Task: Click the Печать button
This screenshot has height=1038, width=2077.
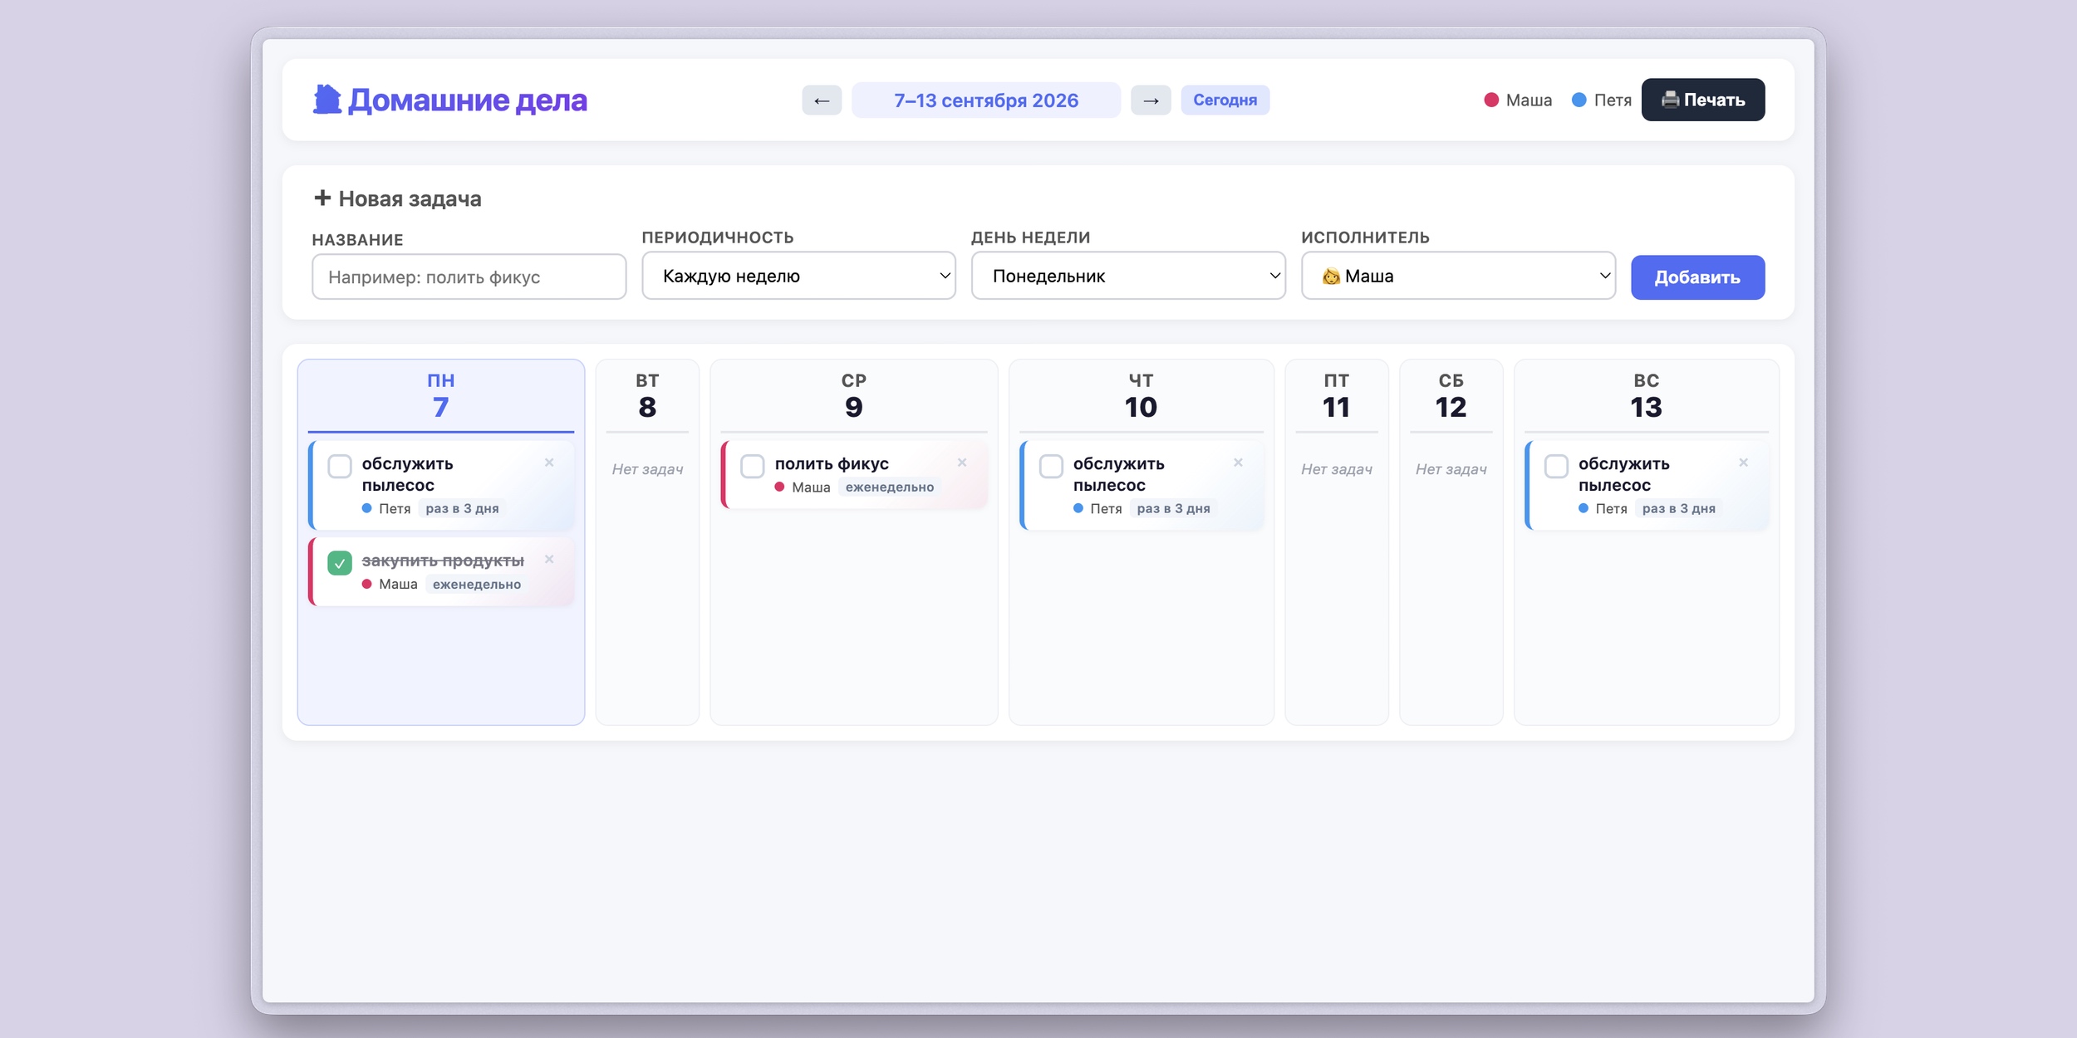Action: tap(1703, 100)
